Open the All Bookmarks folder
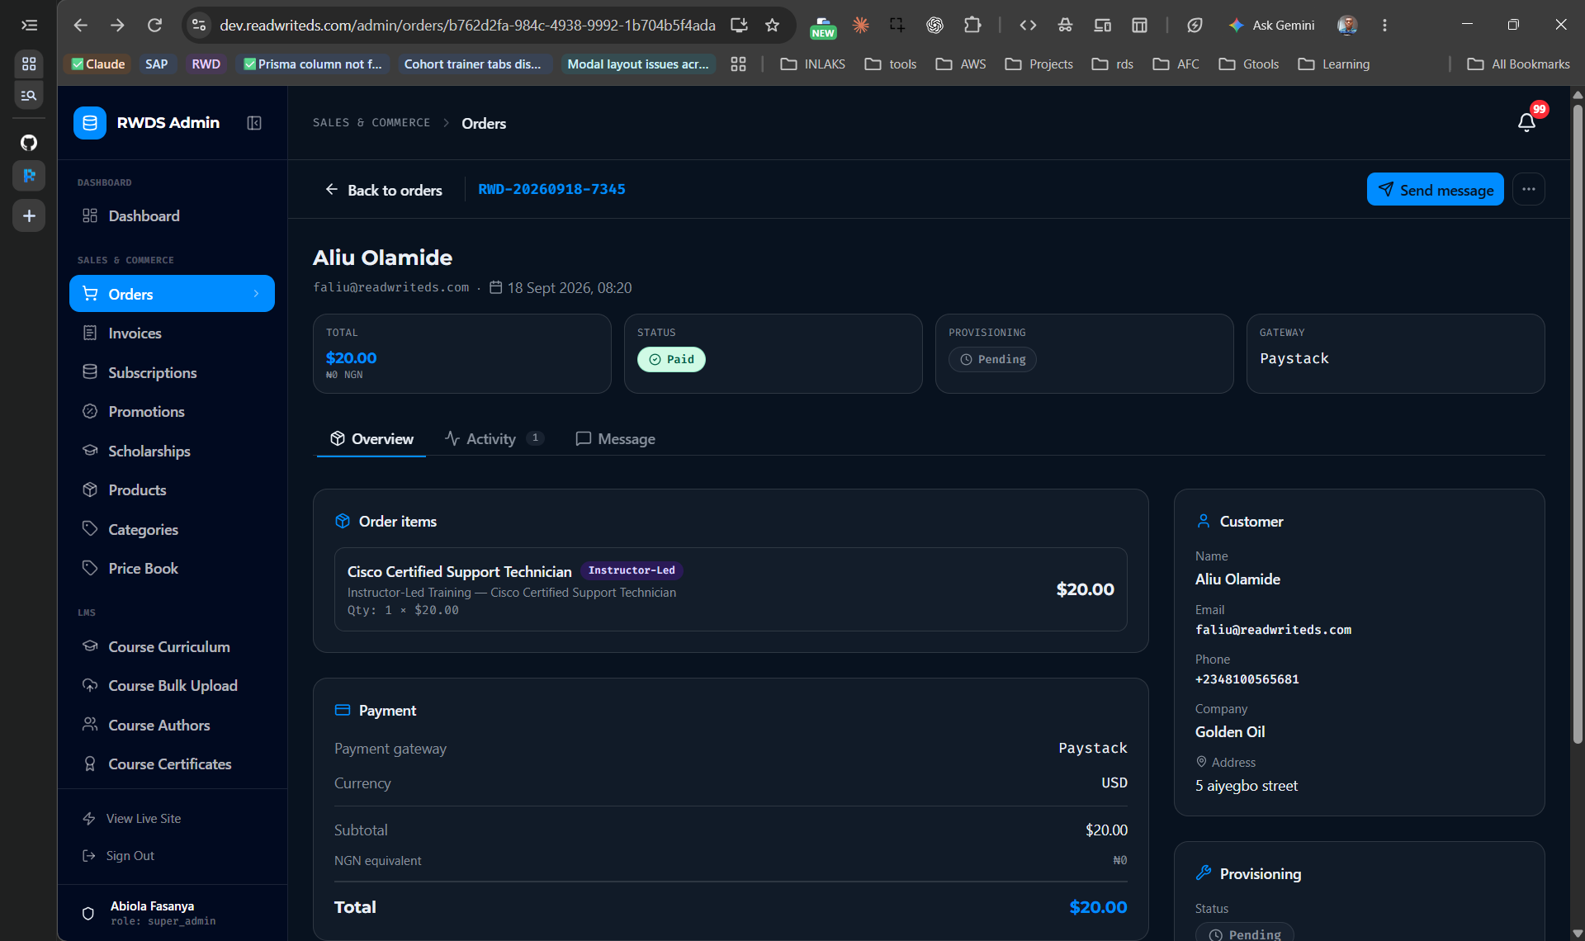Viewport: 1585px width, 941px height. point(1518,64)
